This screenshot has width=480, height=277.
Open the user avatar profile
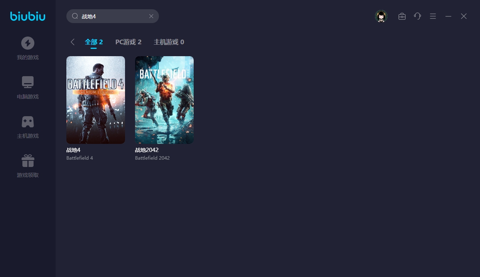(381, 16)
